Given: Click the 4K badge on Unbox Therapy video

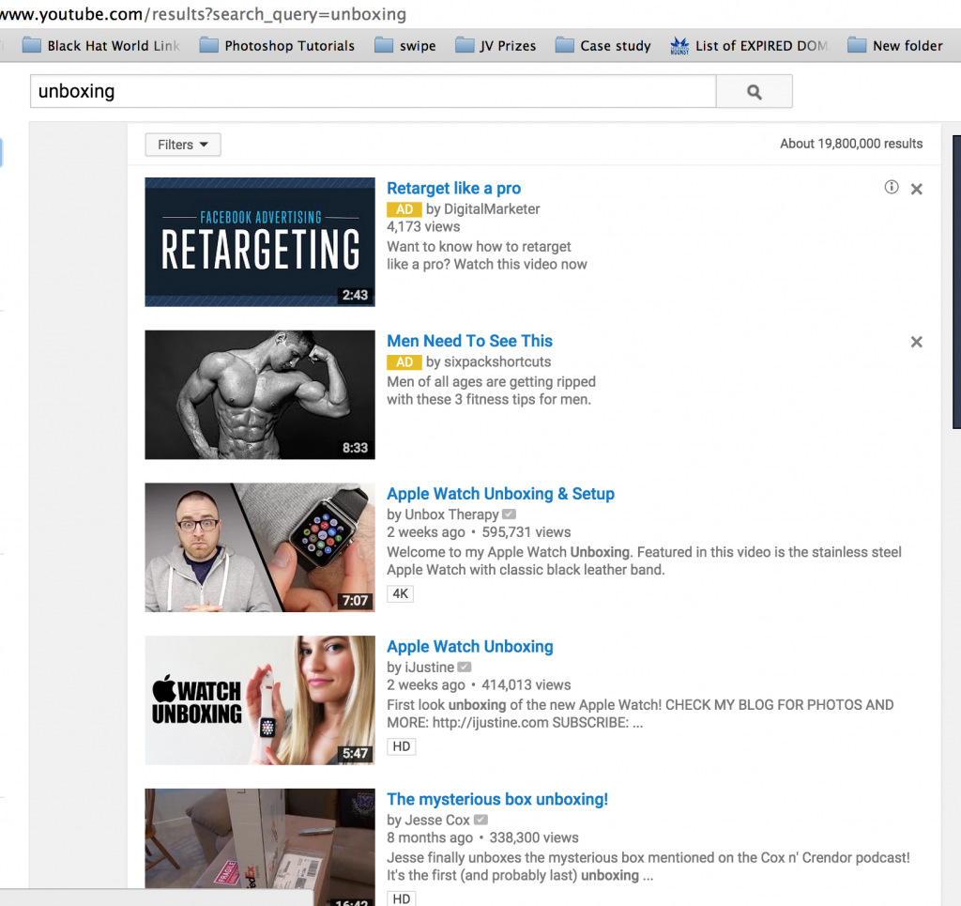Looking at the screenshot, I should point(400,593).
